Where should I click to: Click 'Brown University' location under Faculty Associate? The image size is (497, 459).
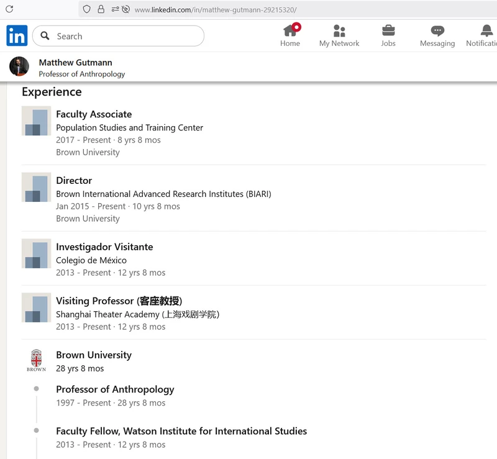[x=88, y=152]
